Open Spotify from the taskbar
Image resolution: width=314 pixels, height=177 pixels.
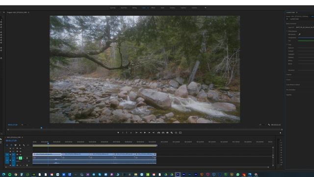[x=10, y=175]
